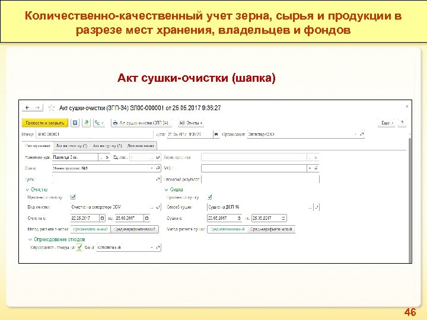Open the Способ сушки open icon

tap(317, 207)
